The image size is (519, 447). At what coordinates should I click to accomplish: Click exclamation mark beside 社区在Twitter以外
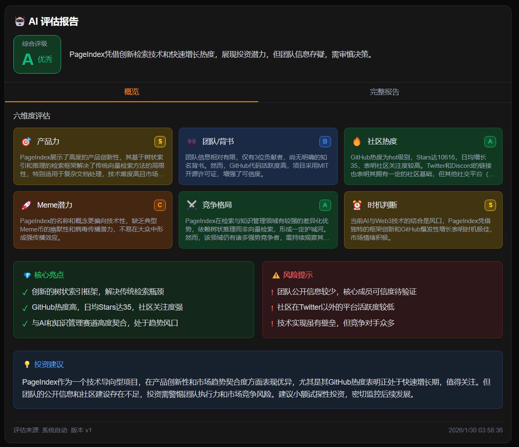[x=272, y=308]
